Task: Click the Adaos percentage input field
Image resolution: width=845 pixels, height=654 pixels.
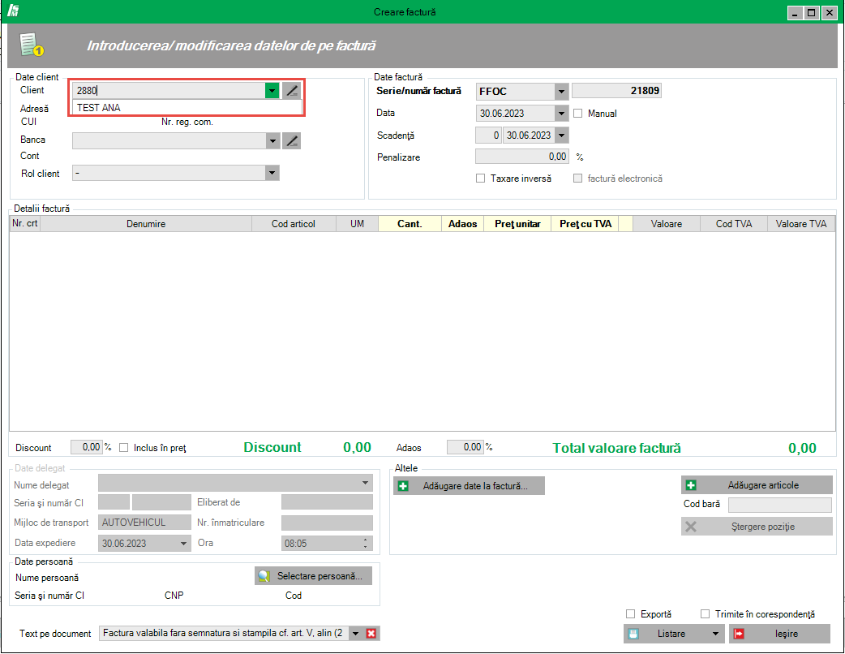Action: 465,447
